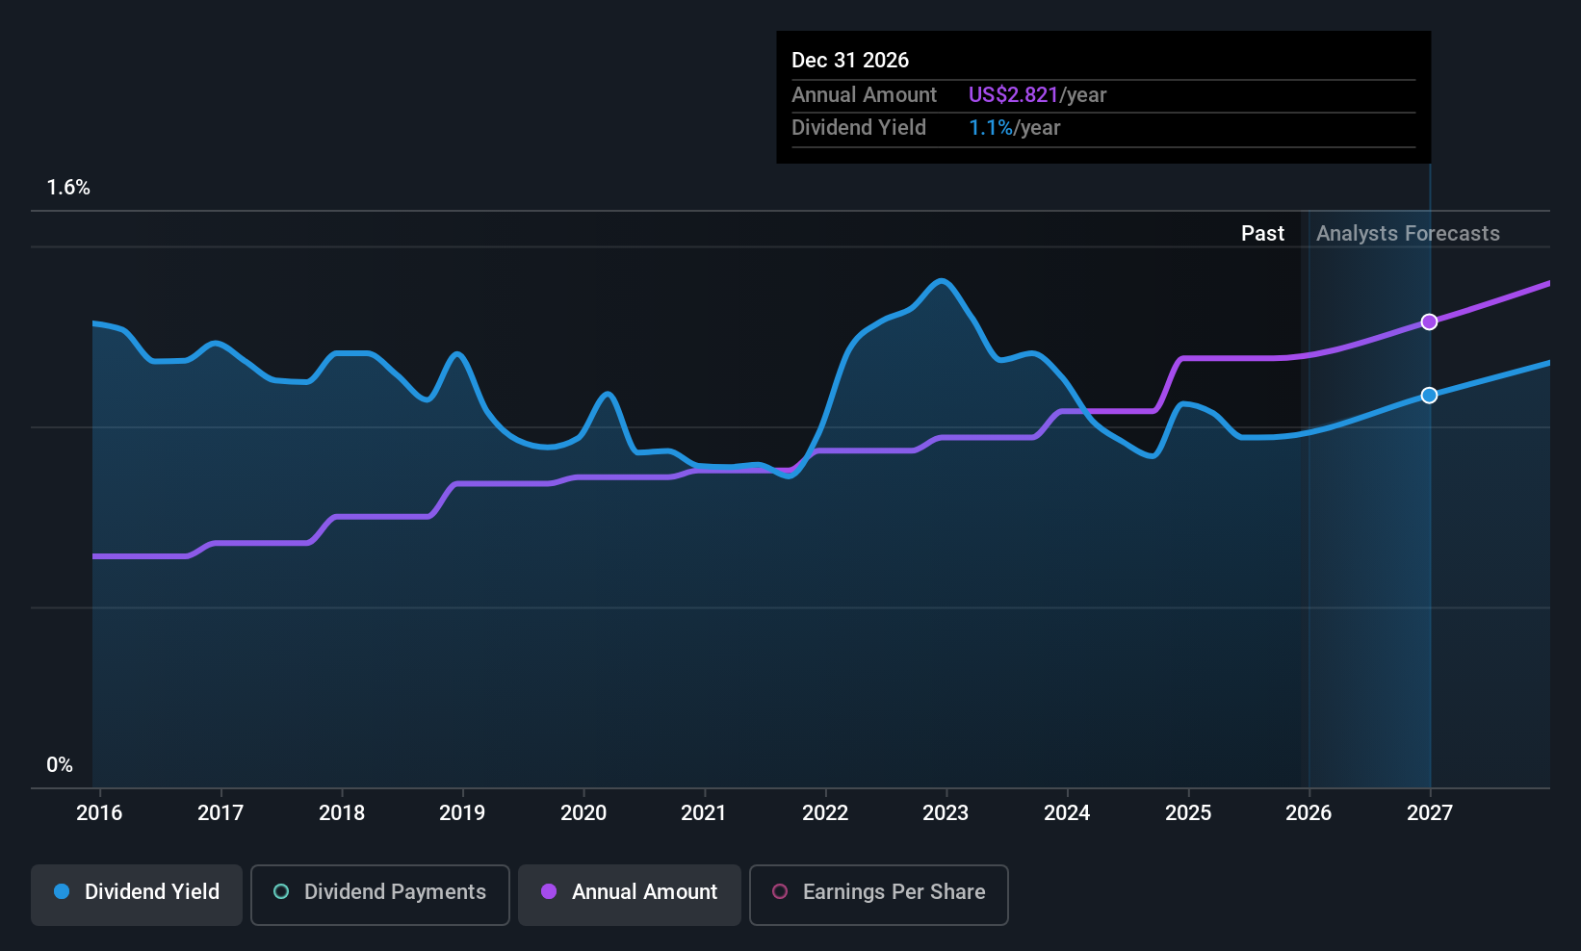Screen dimensions: 1581x951
Task: Click the 1.6% y-axis label
Action: coord(68,188)
